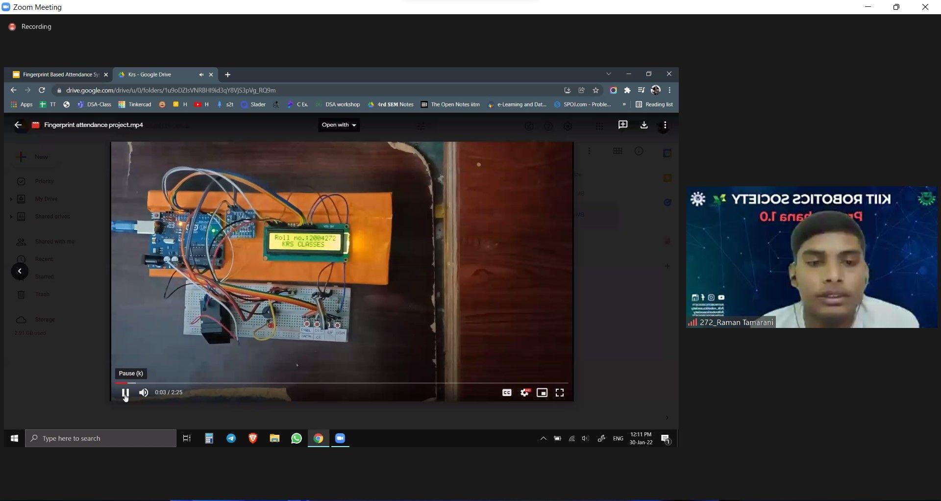The height and width of the screenshot is (501, 941).
Task: Expand the tab search chevron
Action: click(x=609, y=74)
